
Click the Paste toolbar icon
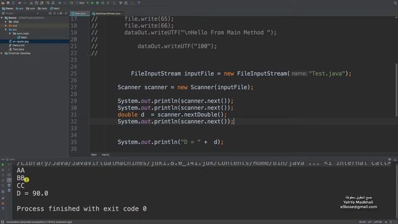tap(42, 2)
